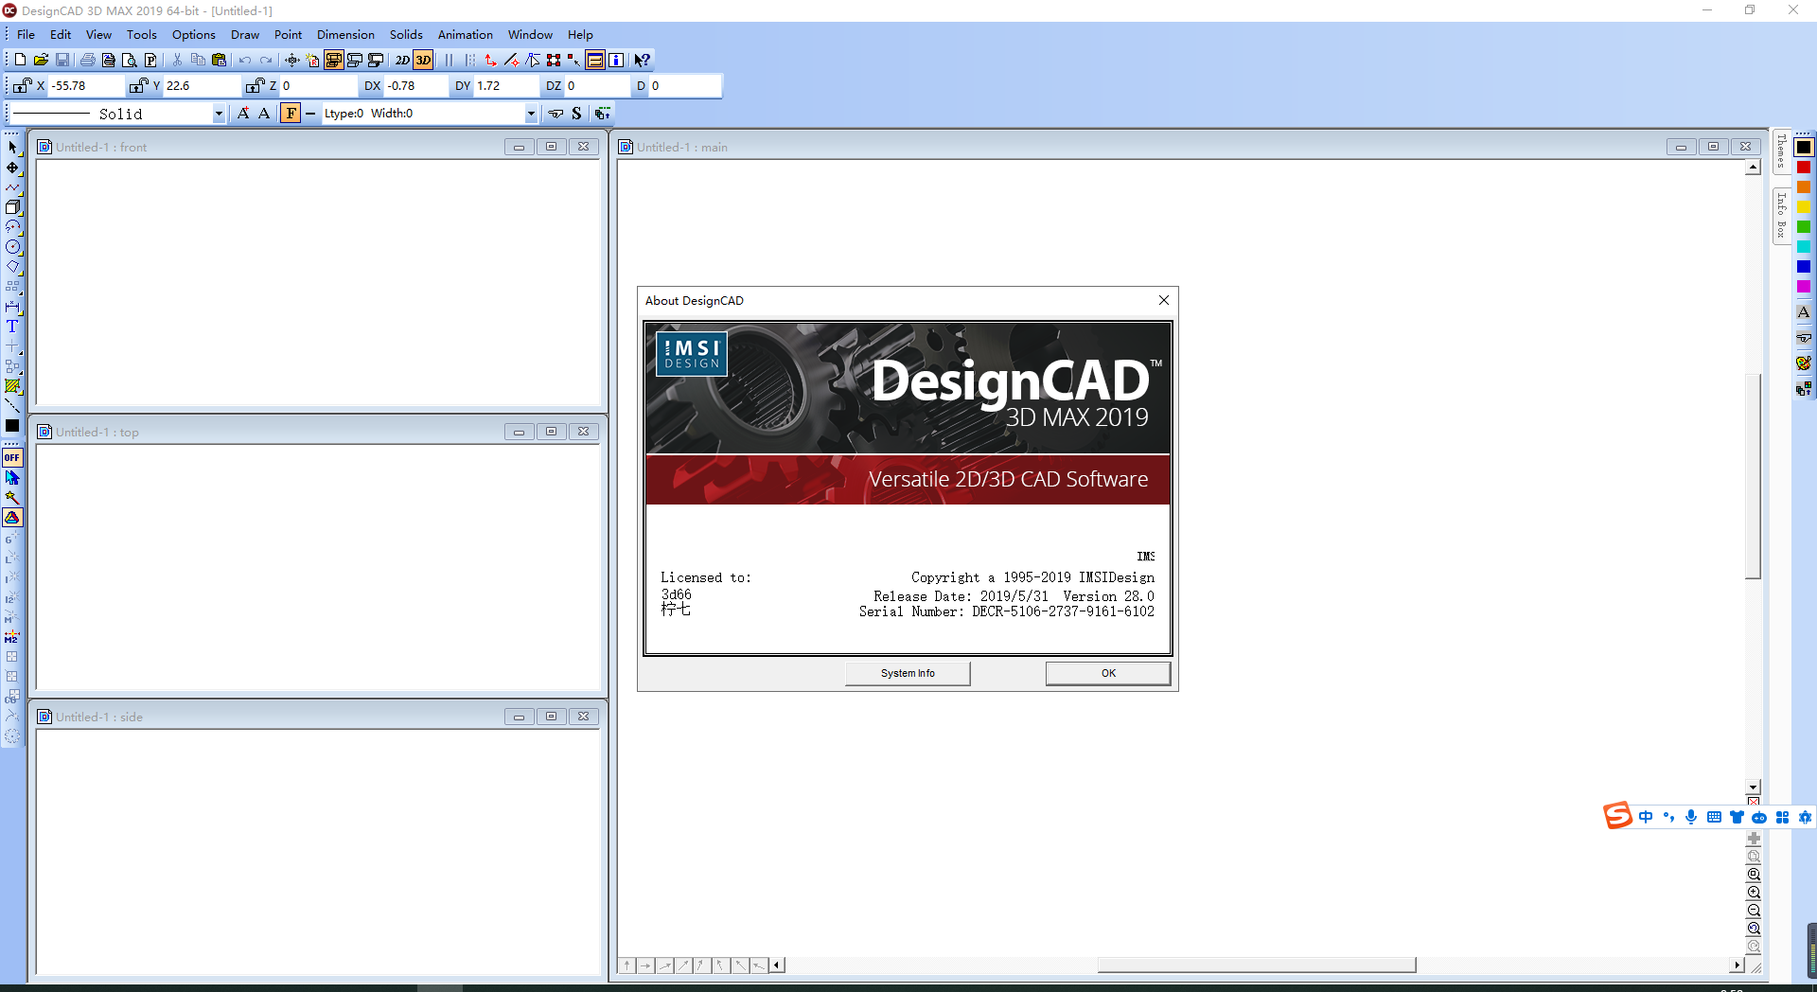Toggle snap OFF button in the left toolbar
This screenshot has width=1817, height=992.
pyautogui.click(x=12, y=457)
